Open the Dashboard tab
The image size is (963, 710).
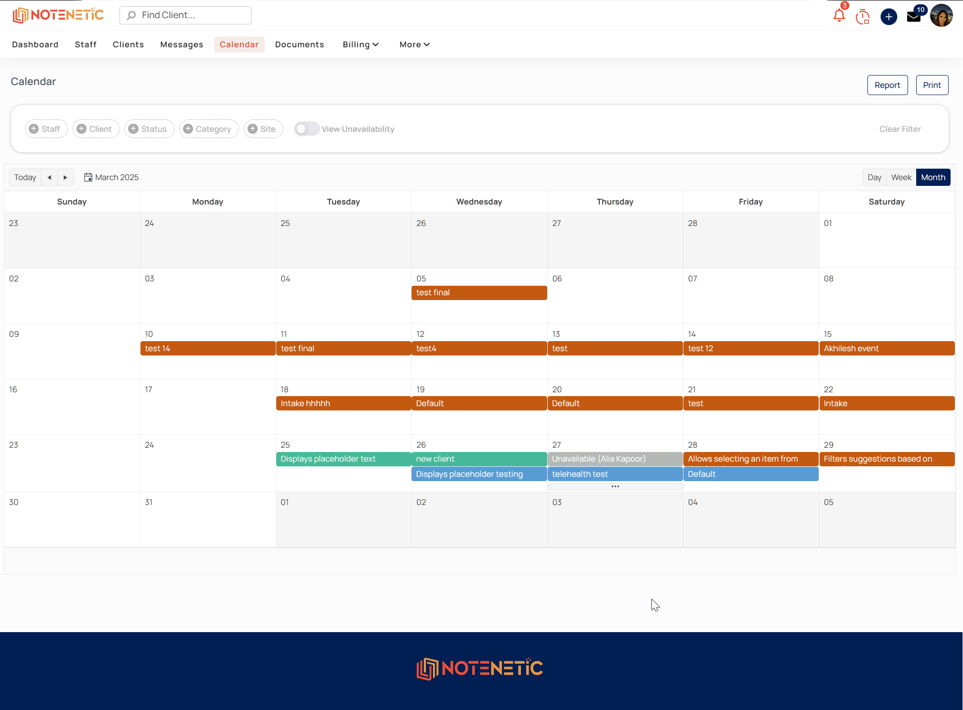tap(35, 44)
